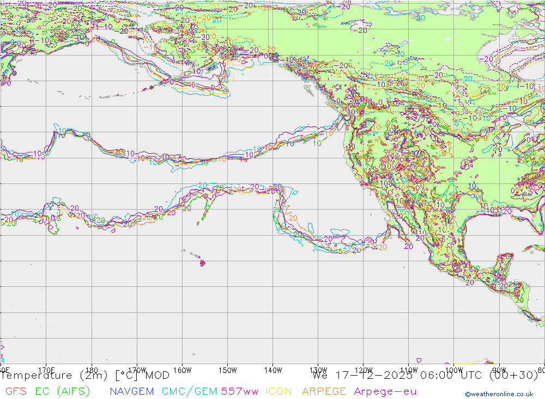Click the 150W longitude label
The width and height of the screenshot is (545, 399).
pyautogui.click(x=228, y=370)
